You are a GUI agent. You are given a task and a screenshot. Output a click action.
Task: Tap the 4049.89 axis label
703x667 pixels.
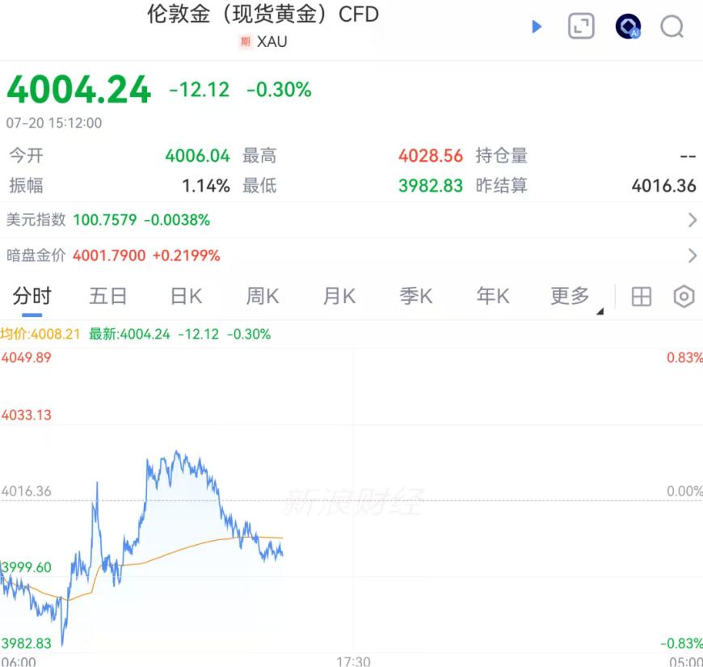pyautogui.click(x=26, y=357)
